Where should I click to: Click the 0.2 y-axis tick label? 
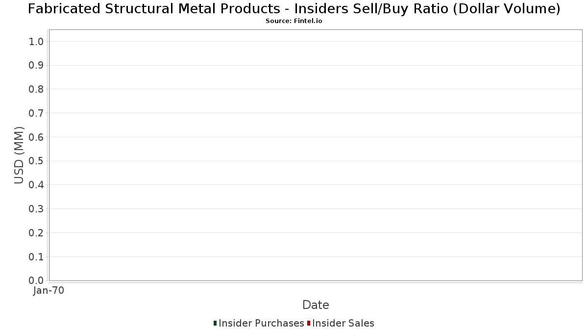36,233
